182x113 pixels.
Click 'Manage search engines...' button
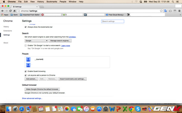(x=60, y=41)
